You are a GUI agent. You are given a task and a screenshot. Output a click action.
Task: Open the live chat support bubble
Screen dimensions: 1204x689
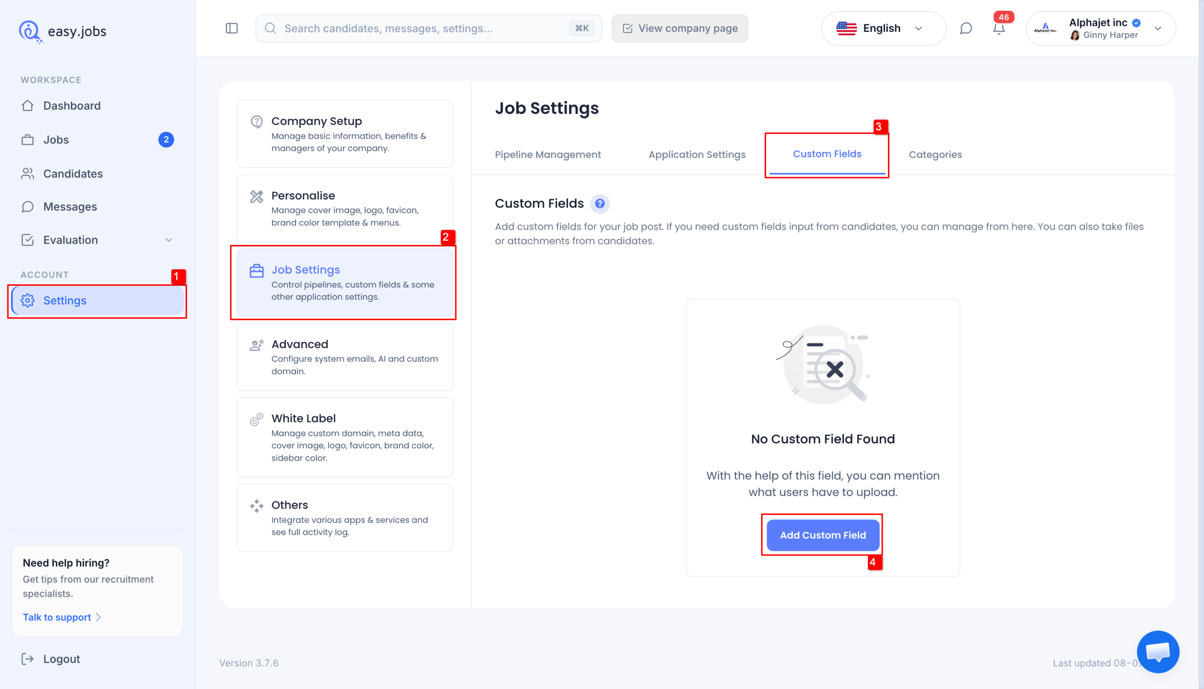click(1157, 651)
